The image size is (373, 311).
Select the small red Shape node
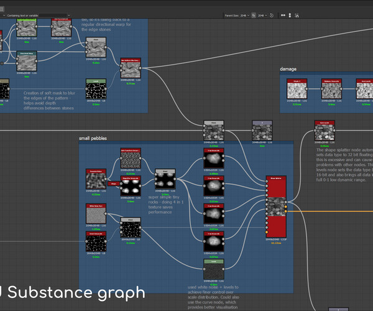pos(114,183)
